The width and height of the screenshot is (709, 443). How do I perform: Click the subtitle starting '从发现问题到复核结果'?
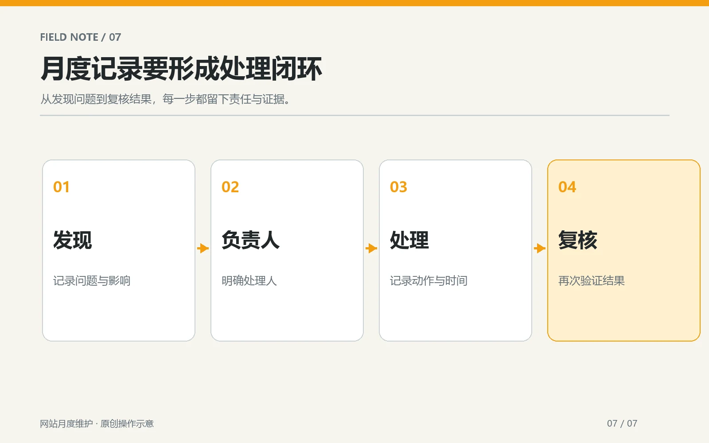[x=165, y=99]
